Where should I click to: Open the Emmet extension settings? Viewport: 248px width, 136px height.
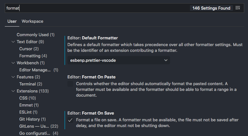pyautogui.click(x=29, y=105)
